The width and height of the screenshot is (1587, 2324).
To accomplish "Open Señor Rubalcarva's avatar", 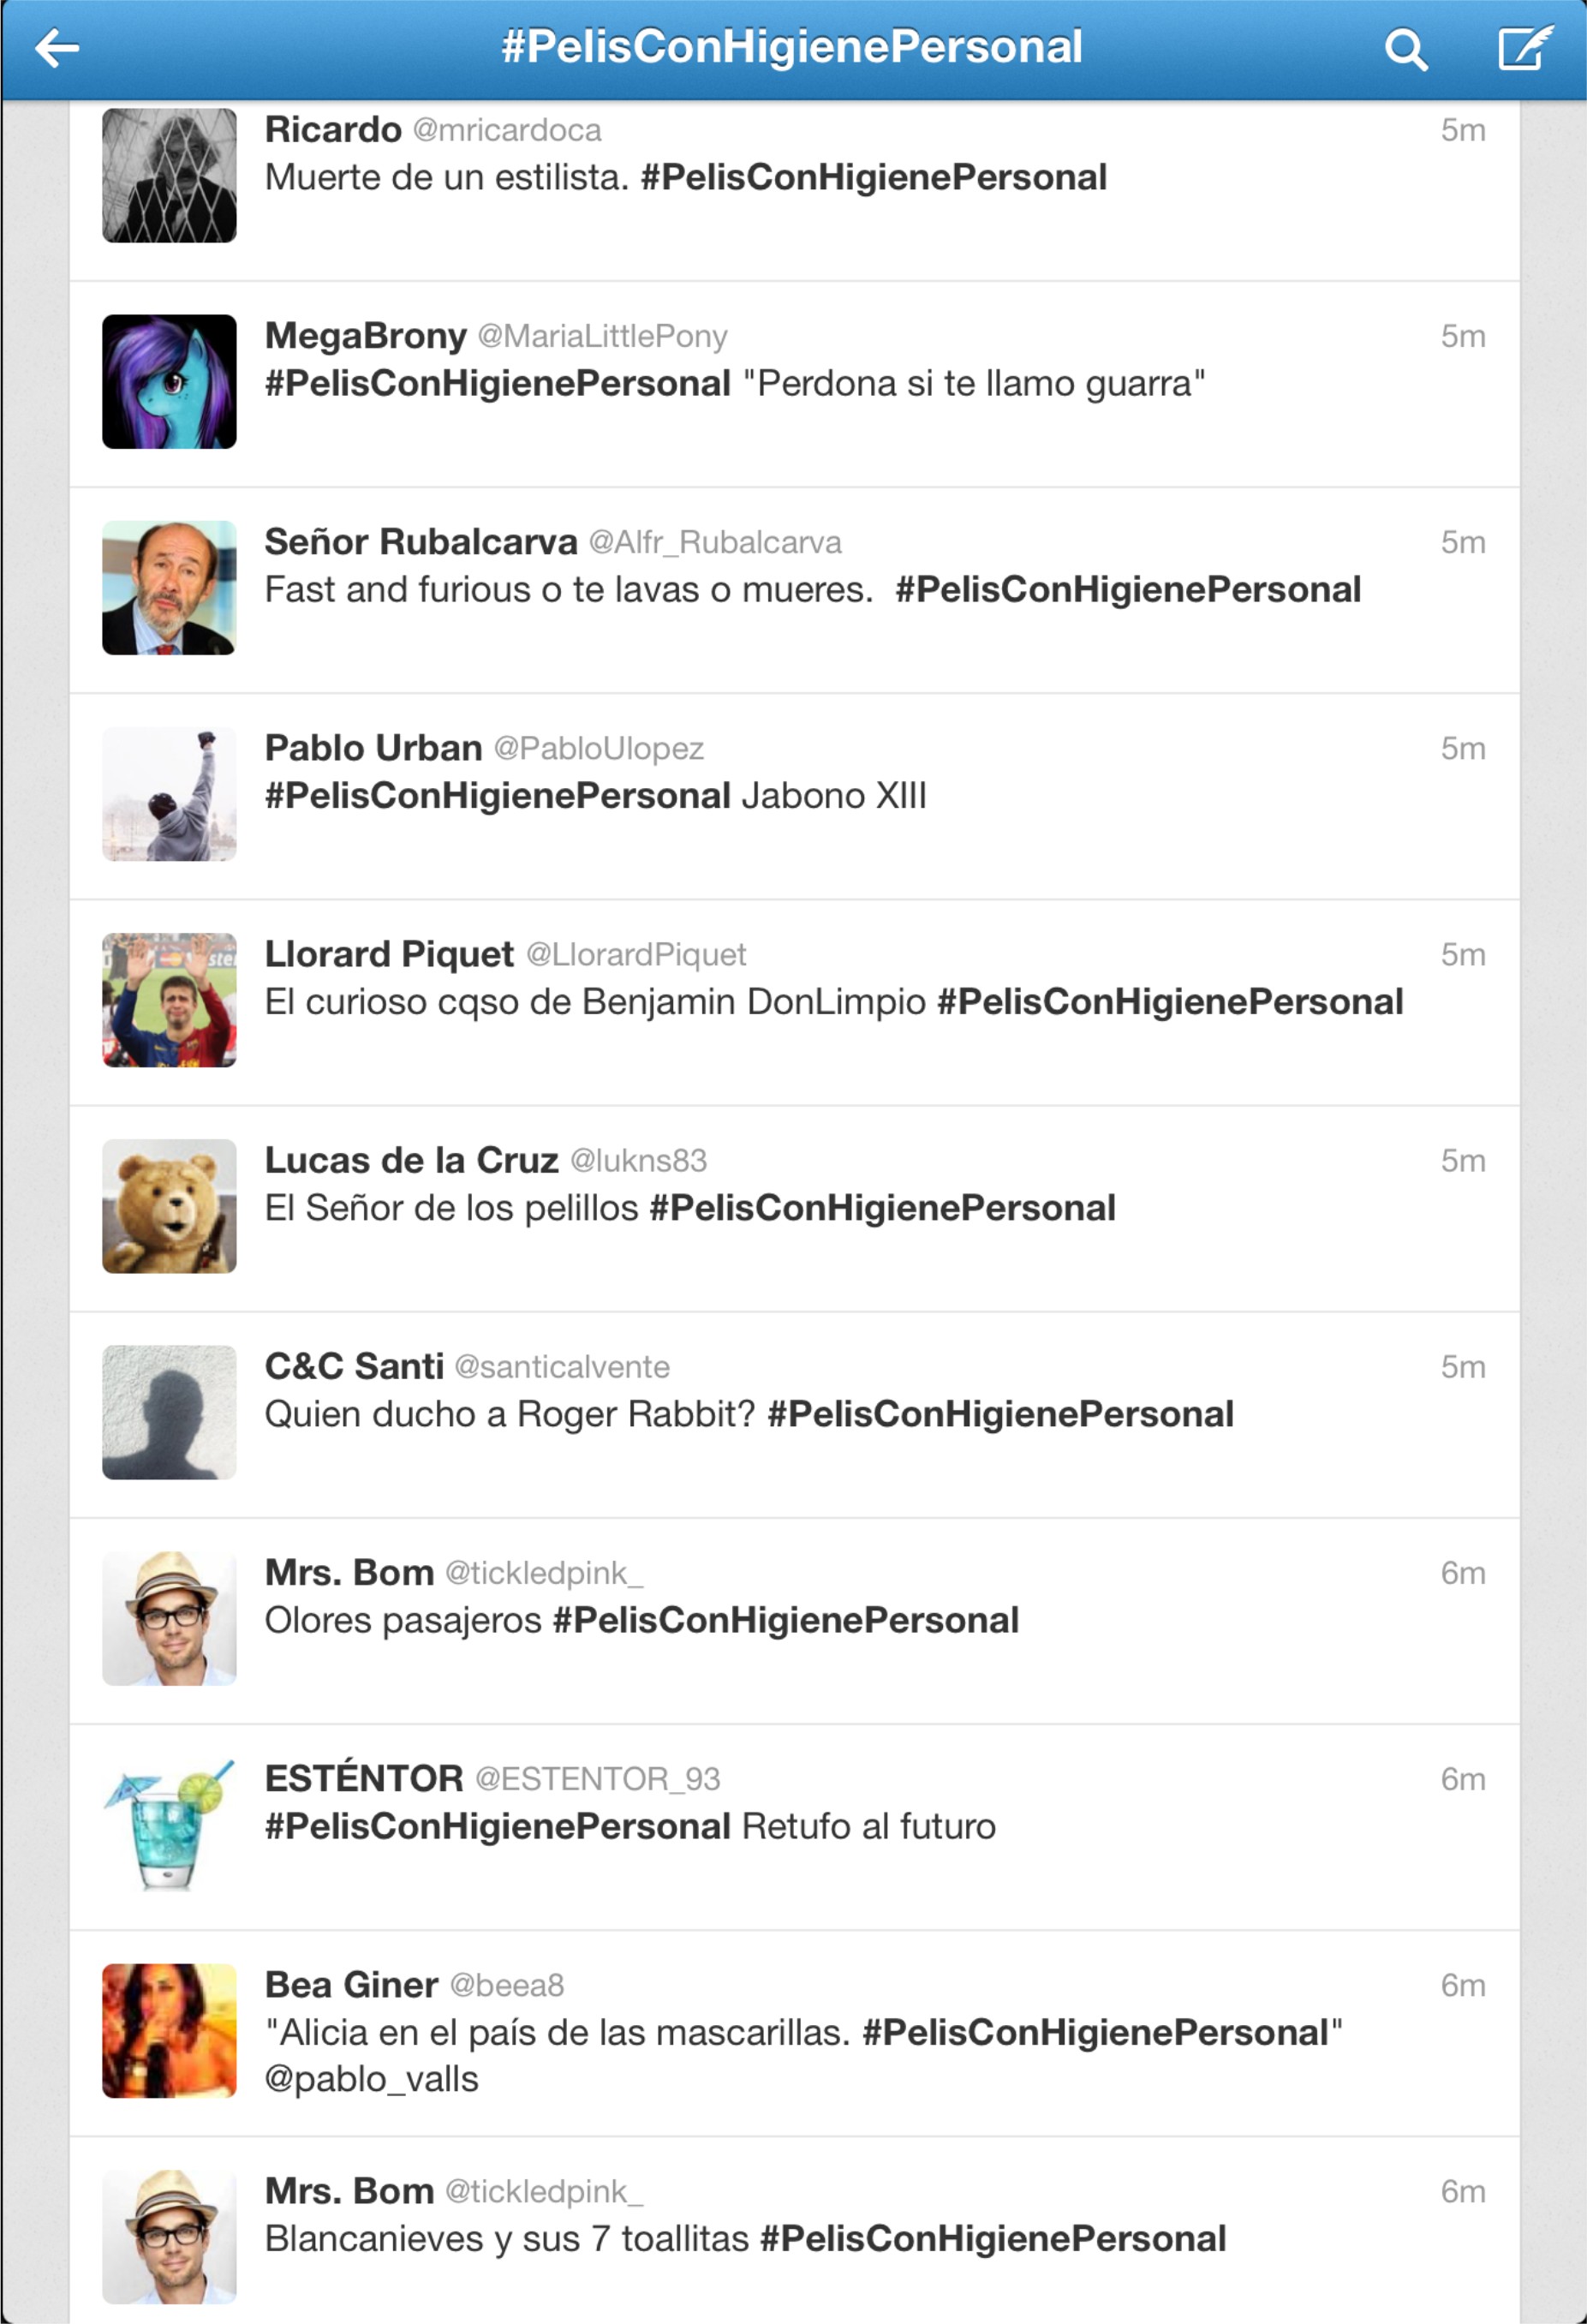I will pos(169,587).
